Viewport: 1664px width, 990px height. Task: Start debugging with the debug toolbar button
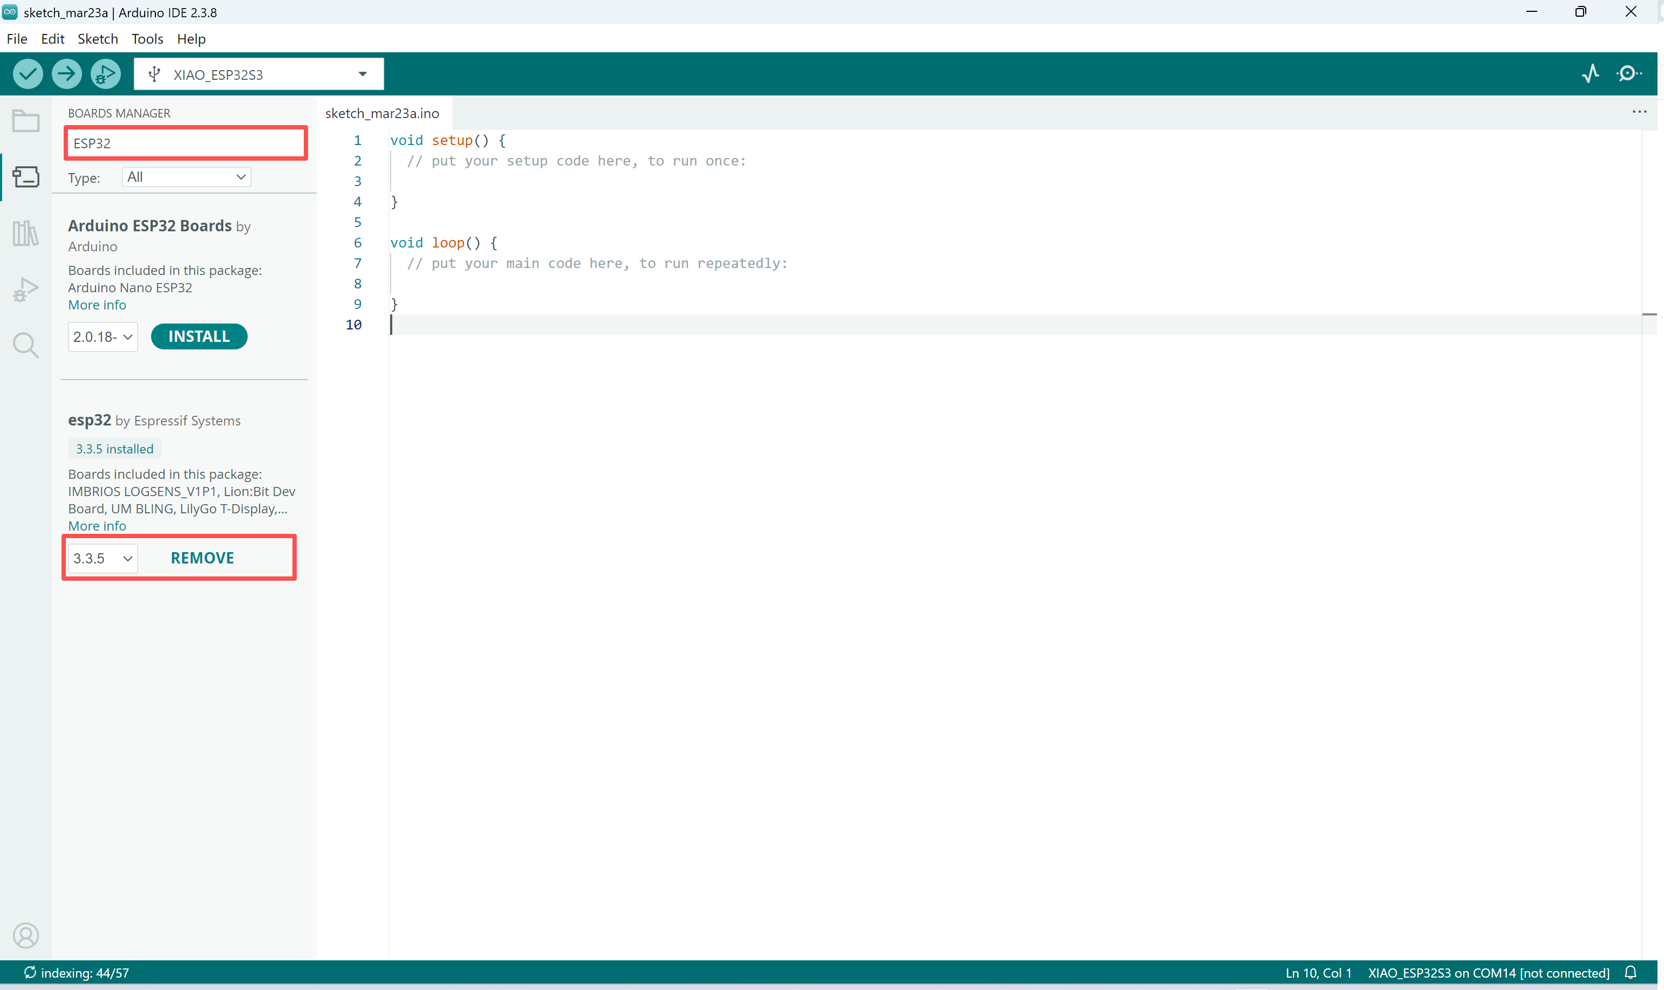tap(105, 74)
